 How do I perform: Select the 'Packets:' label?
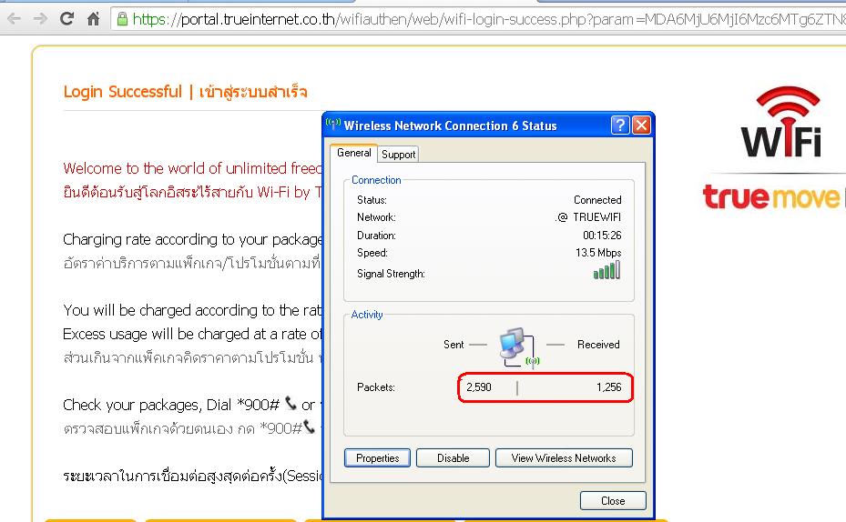[375, 387]
